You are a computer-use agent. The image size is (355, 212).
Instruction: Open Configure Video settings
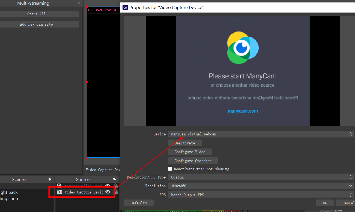(x=190, y=152)
